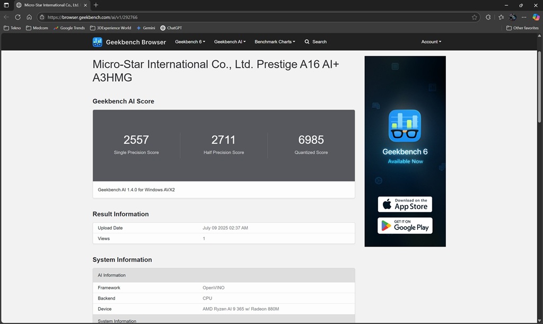Click the site info lock icon
Viewport: 543px width, 324px height.
pyautogui.click(x=42, y=17)
